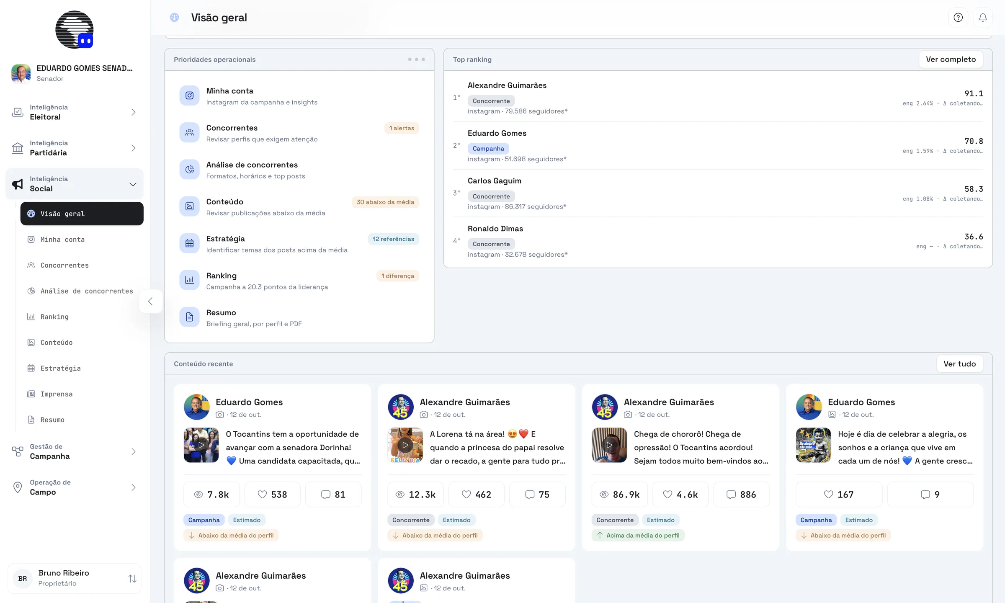Click Eduardo Gomes Senador profile avatar
The height and width of the screenshot is (603, 1005).
coord(21,73)
